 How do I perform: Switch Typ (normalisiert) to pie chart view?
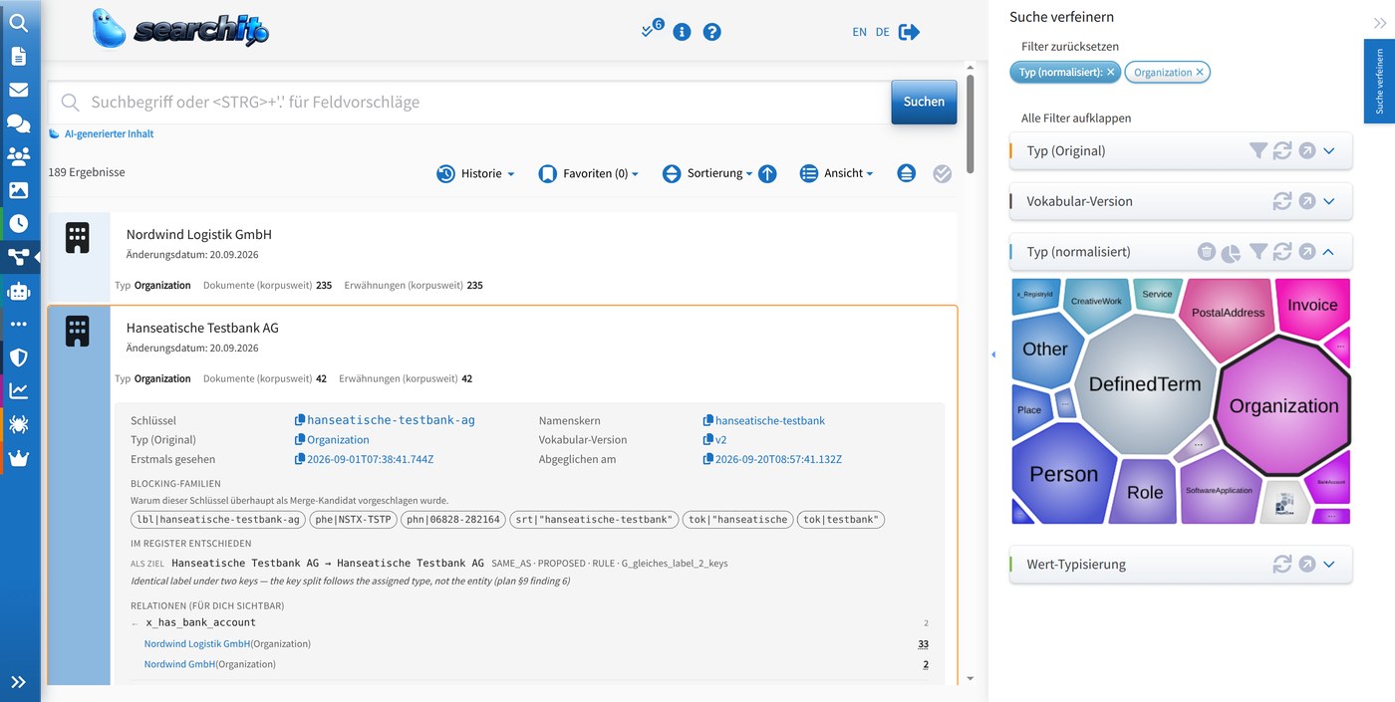pos(1232,252)
